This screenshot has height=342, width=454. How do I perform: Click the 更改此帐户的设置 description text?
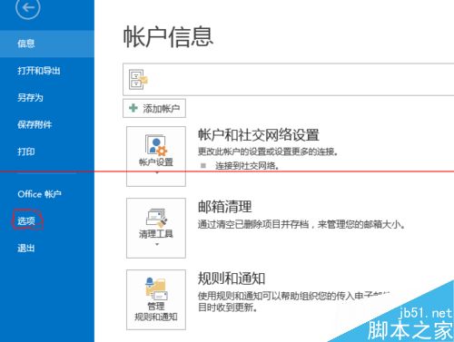coord(268,151)
